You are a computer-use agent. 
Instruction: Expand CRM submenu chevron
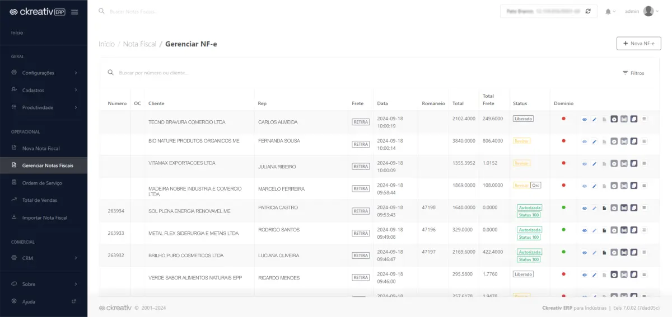click(x=76, y=258)
